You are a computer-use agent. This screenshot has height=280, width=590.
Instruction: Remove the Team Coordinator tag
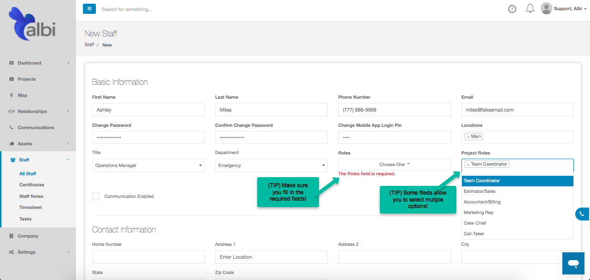(468, 164)
